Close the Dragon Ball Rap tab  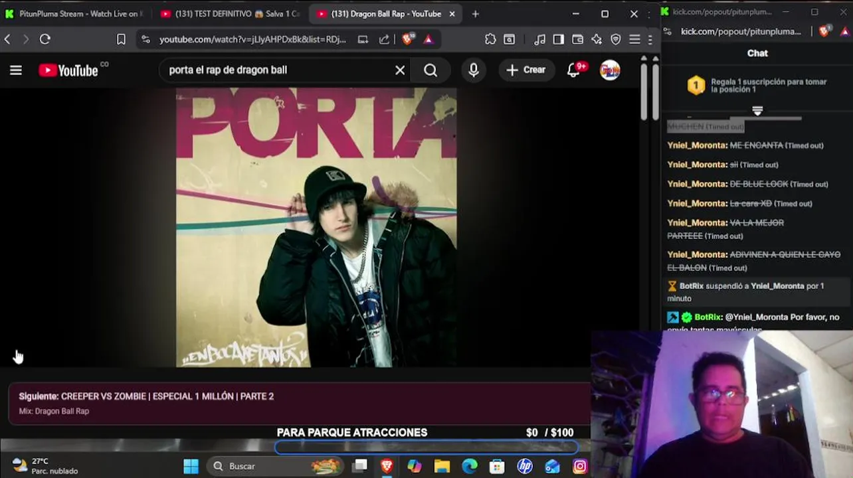[452, 14]
